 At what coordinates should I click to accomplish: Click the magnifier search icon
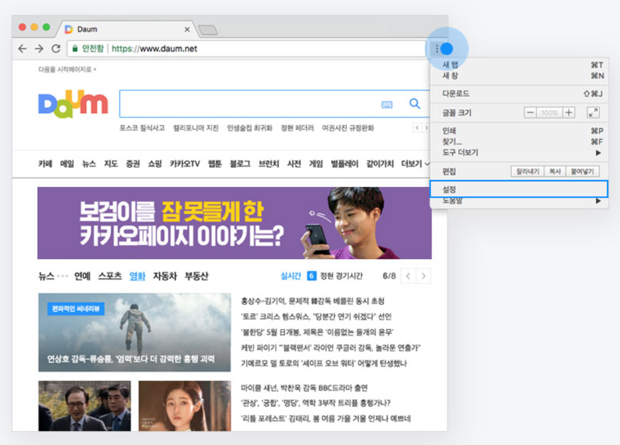[415, 104]
